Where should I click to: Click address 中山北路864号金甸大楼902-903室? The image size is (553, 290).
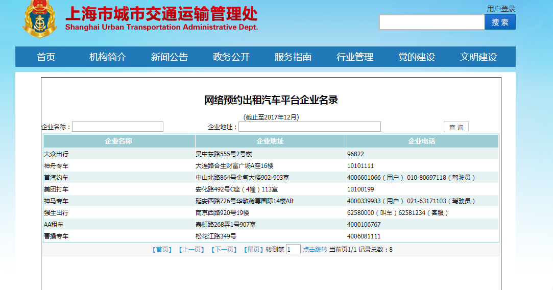click(243, 178)
